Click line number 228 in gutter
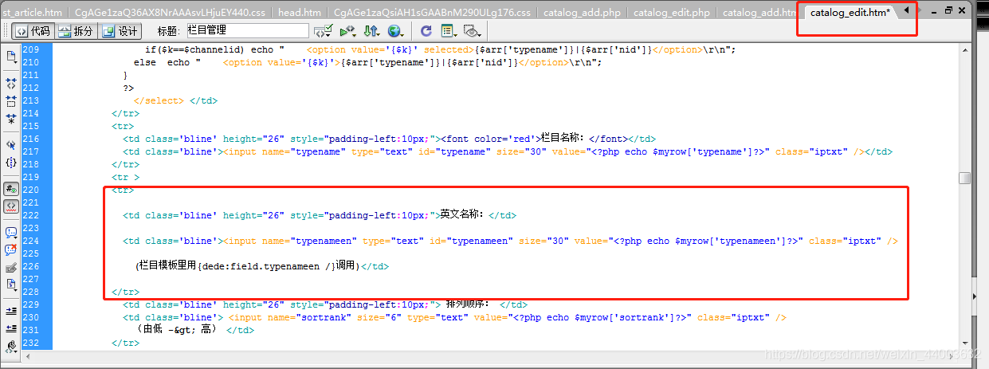989x369 pixels. pos(30,292)
